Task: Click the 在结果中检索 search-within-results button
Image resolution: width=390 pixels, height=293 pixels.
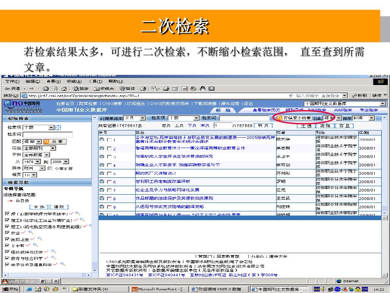Action: [x=294, y=118]
